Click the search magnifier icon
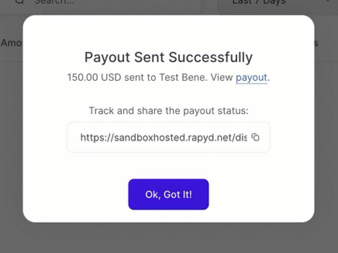Image resolution: width=338 pixels, height=253 pixels. pos(20,2)
